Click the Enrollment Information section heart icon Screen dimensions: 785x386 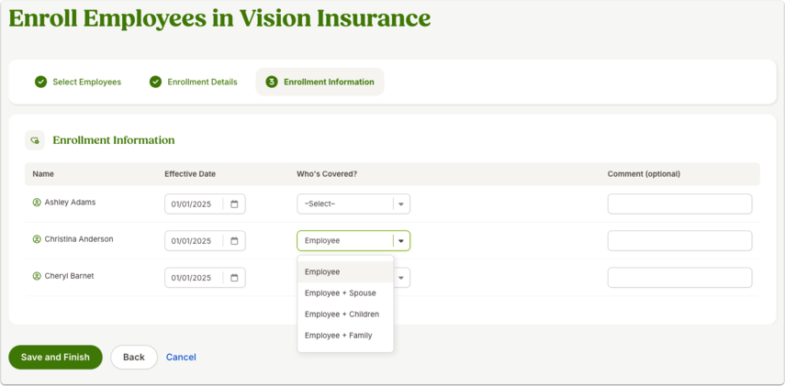click(35, 140)
